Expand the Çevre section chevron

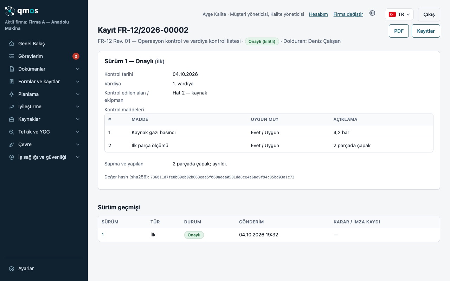(78, 145)
